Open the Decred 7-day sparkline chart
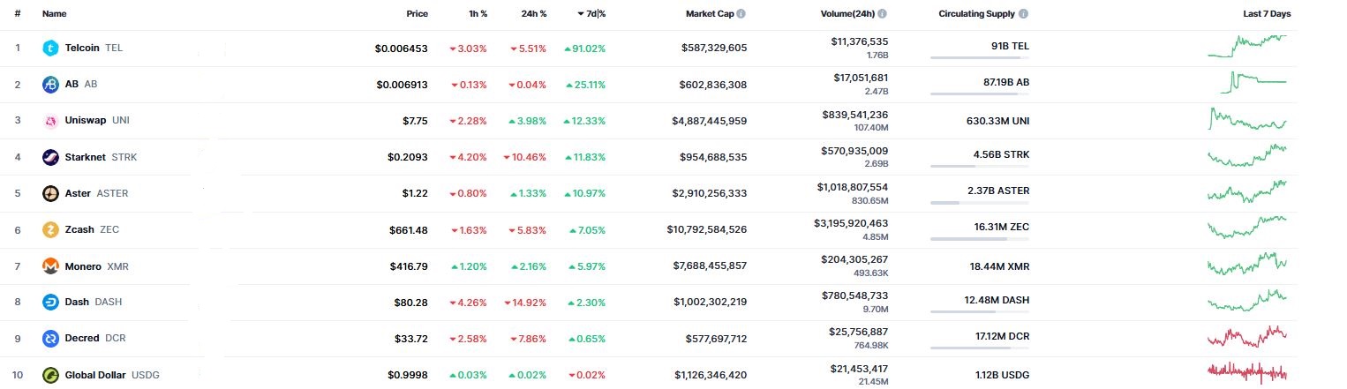 1246,336
